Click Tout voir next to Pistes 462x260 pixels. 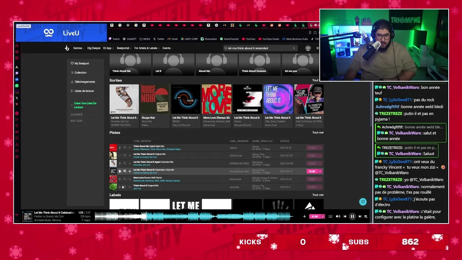(x=318, y=133)
